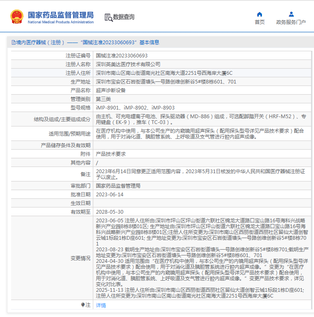Click the lightbulb icon beside 注
Viewport: 314px width, 317px height.
(83, 305)
